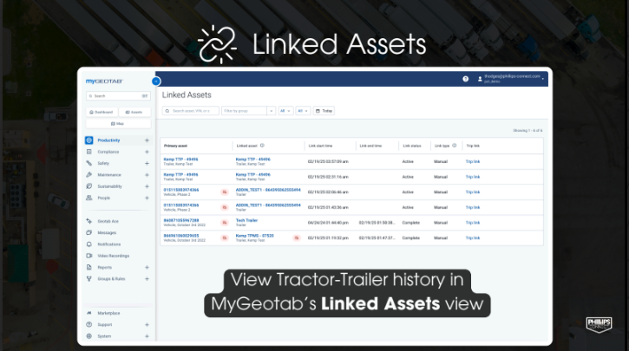The height and width of the screenshot is (351, 629).
Task: Open Trip link for Tech Trailer row
Action: [473, 223]
